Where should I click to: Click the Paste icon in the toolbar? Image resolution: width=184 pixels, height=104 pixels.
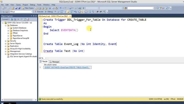pyautogui.click(x=56, y=8)
